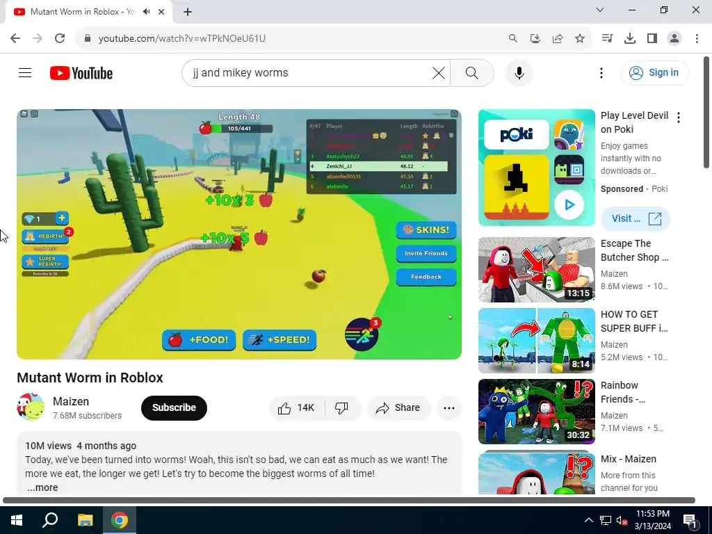The height and width of the screenshot is (534, 712).
Task: Install app icon in address bar
Action: coord(535,38)
